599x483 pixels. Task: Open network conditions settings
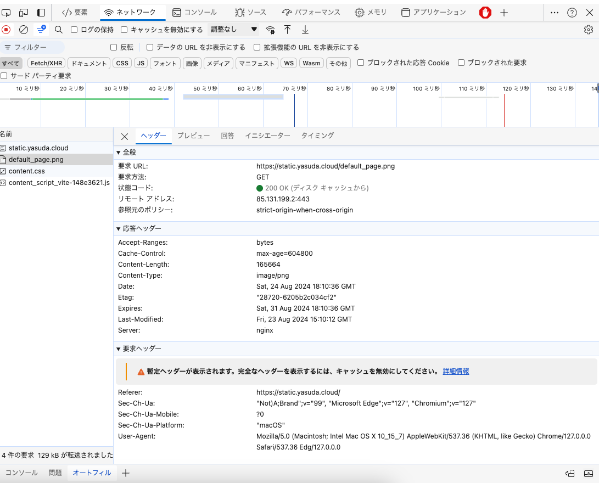coord(270,30)
